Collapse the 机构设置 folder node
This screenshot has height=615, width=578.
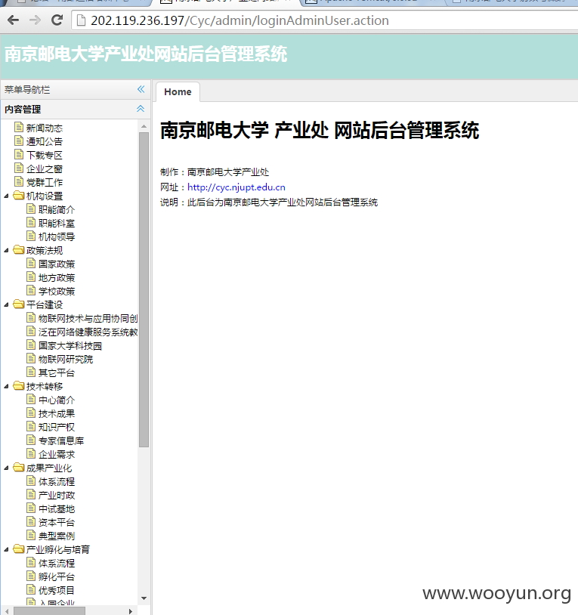coord(6,196)
